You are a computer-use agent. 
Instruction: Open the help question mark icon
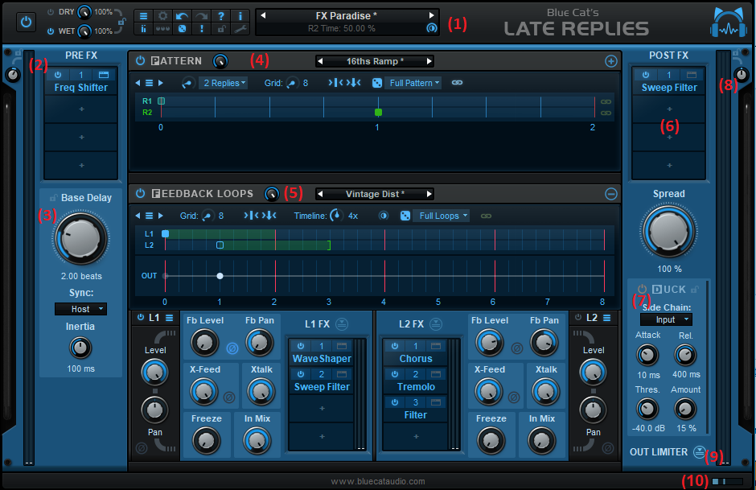[221, 16]
